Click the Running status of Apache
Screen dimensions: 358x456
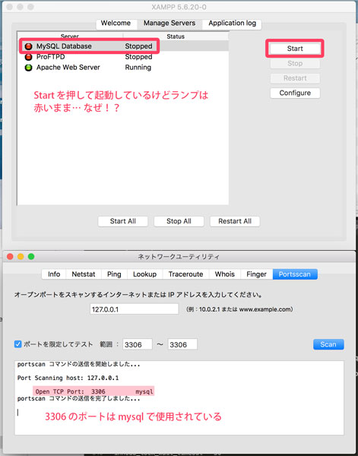pos(138,68)
